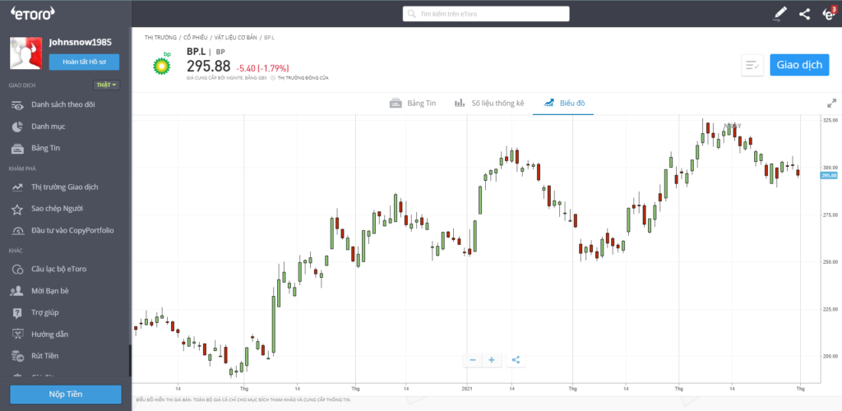Click Hoàn tất Hồ sơ button
Screen dimensions: 842x411
pos(84,62)
